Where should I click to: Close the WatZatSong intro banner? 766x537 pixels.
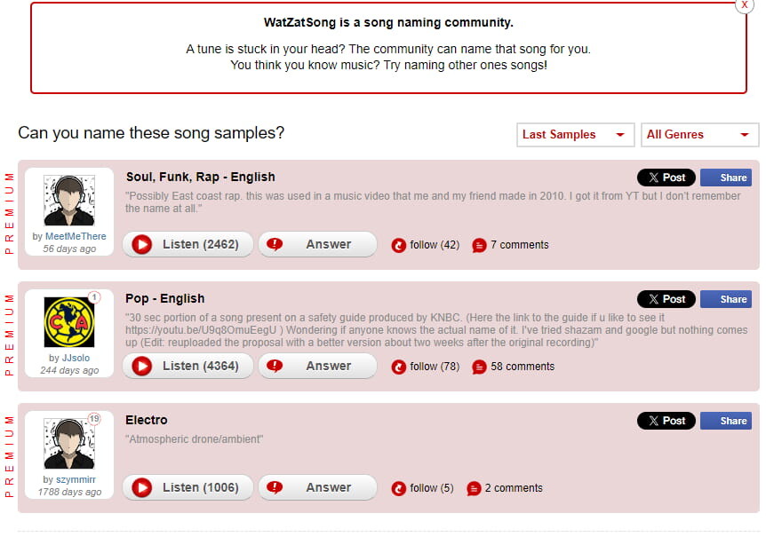[744, 4]
